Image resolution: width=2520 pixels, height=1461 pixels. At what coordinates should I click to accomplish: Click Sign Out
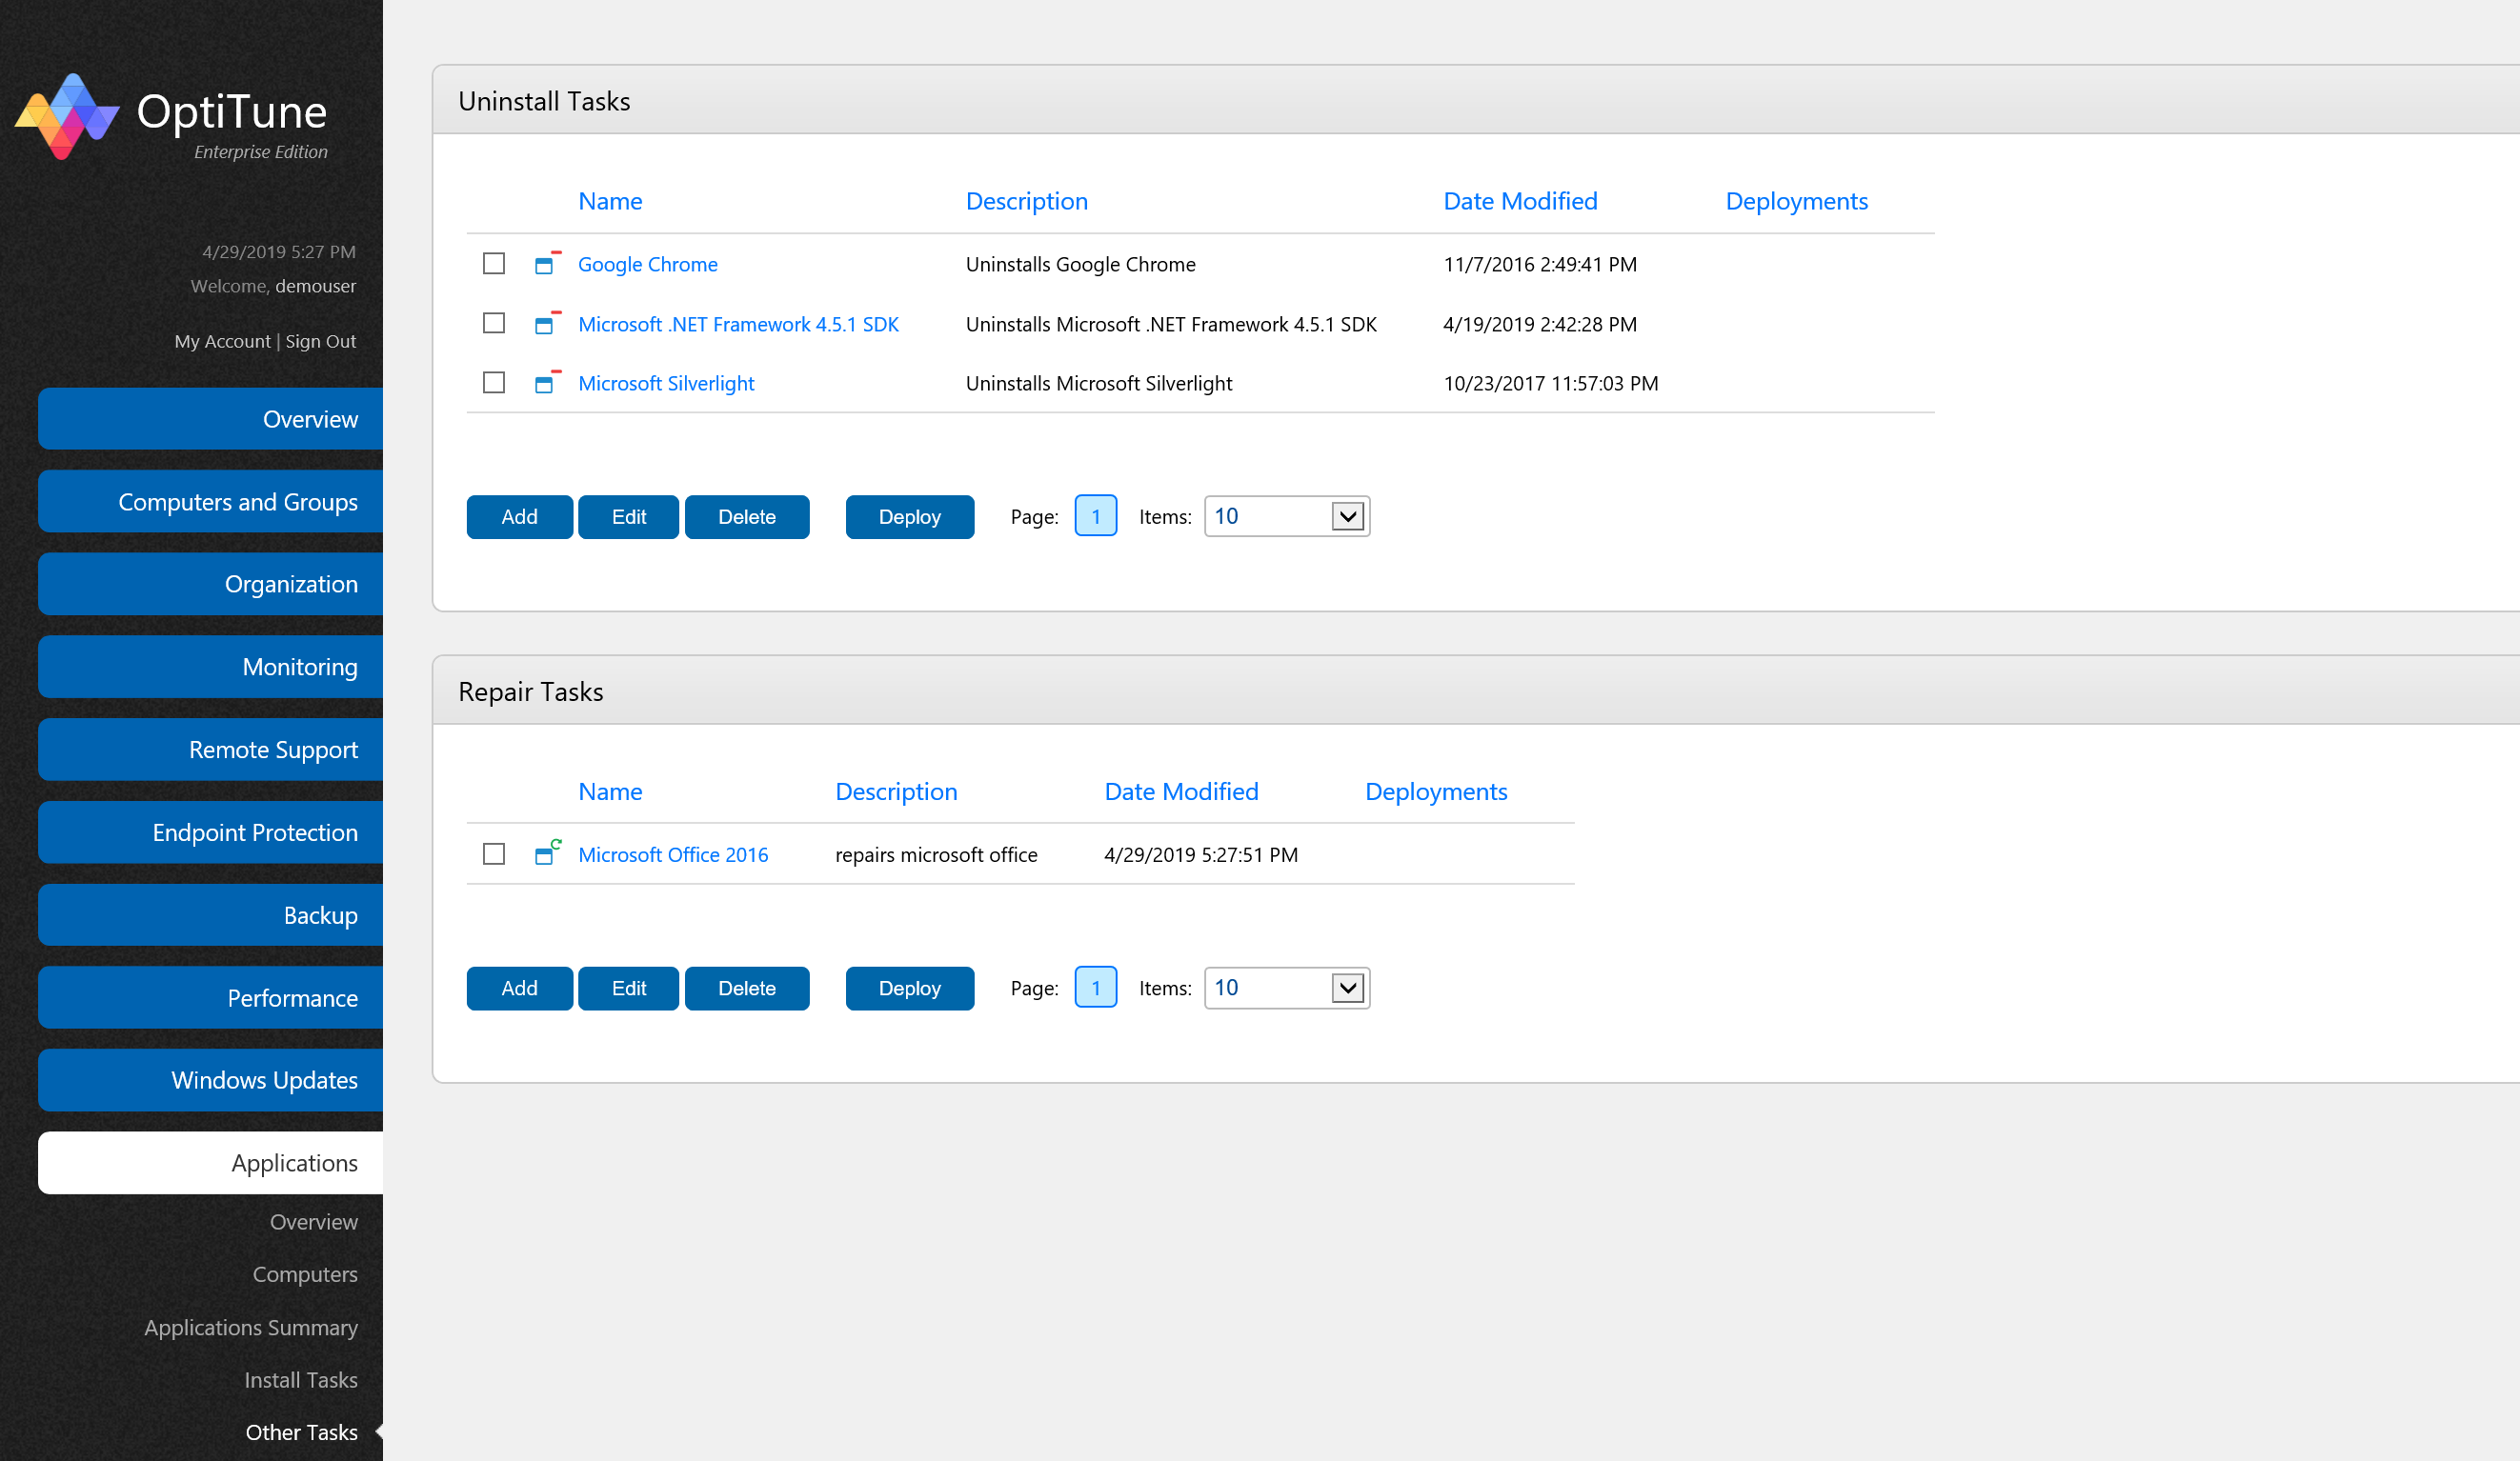coord(320,341)
